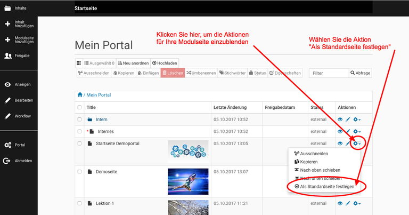Toggle the select-all checkbox in table header

tap(79, 107)
